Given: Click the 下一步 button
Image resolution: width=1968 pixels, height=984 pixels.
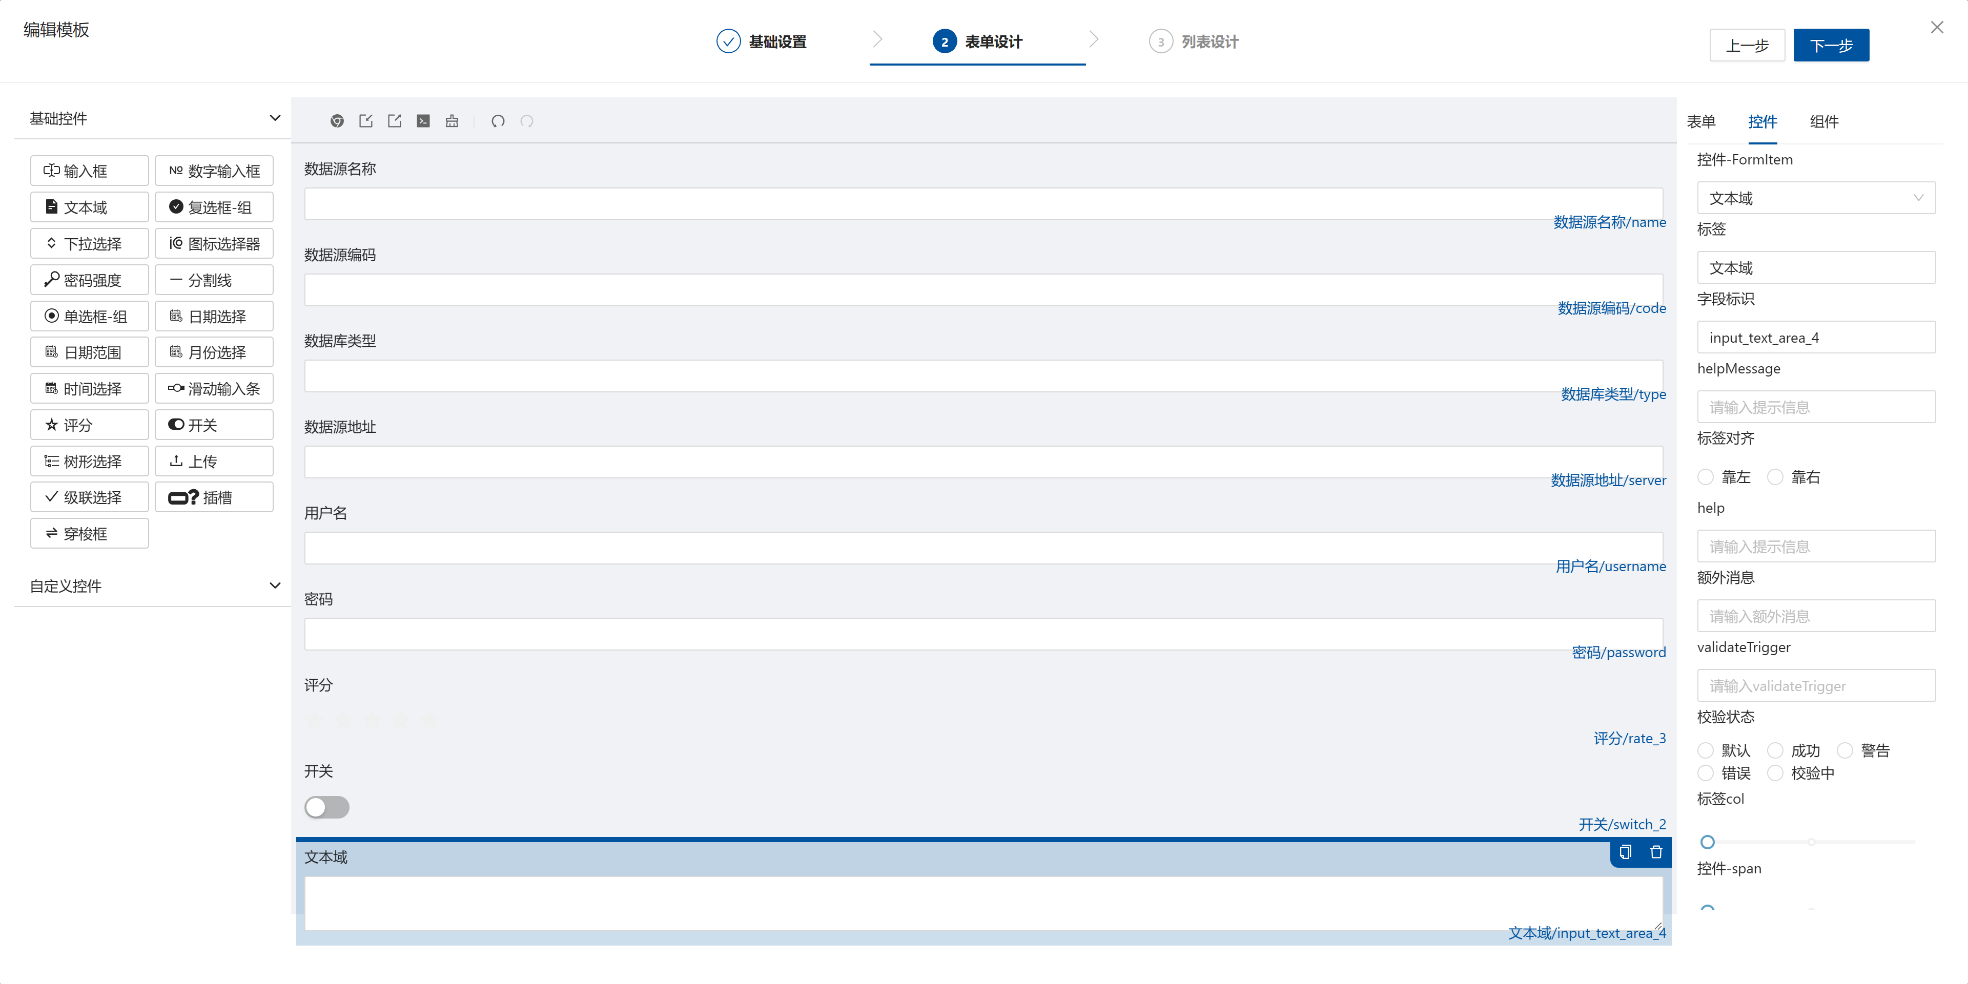Looking at the screenshot, I should [x=1831, y=45].
